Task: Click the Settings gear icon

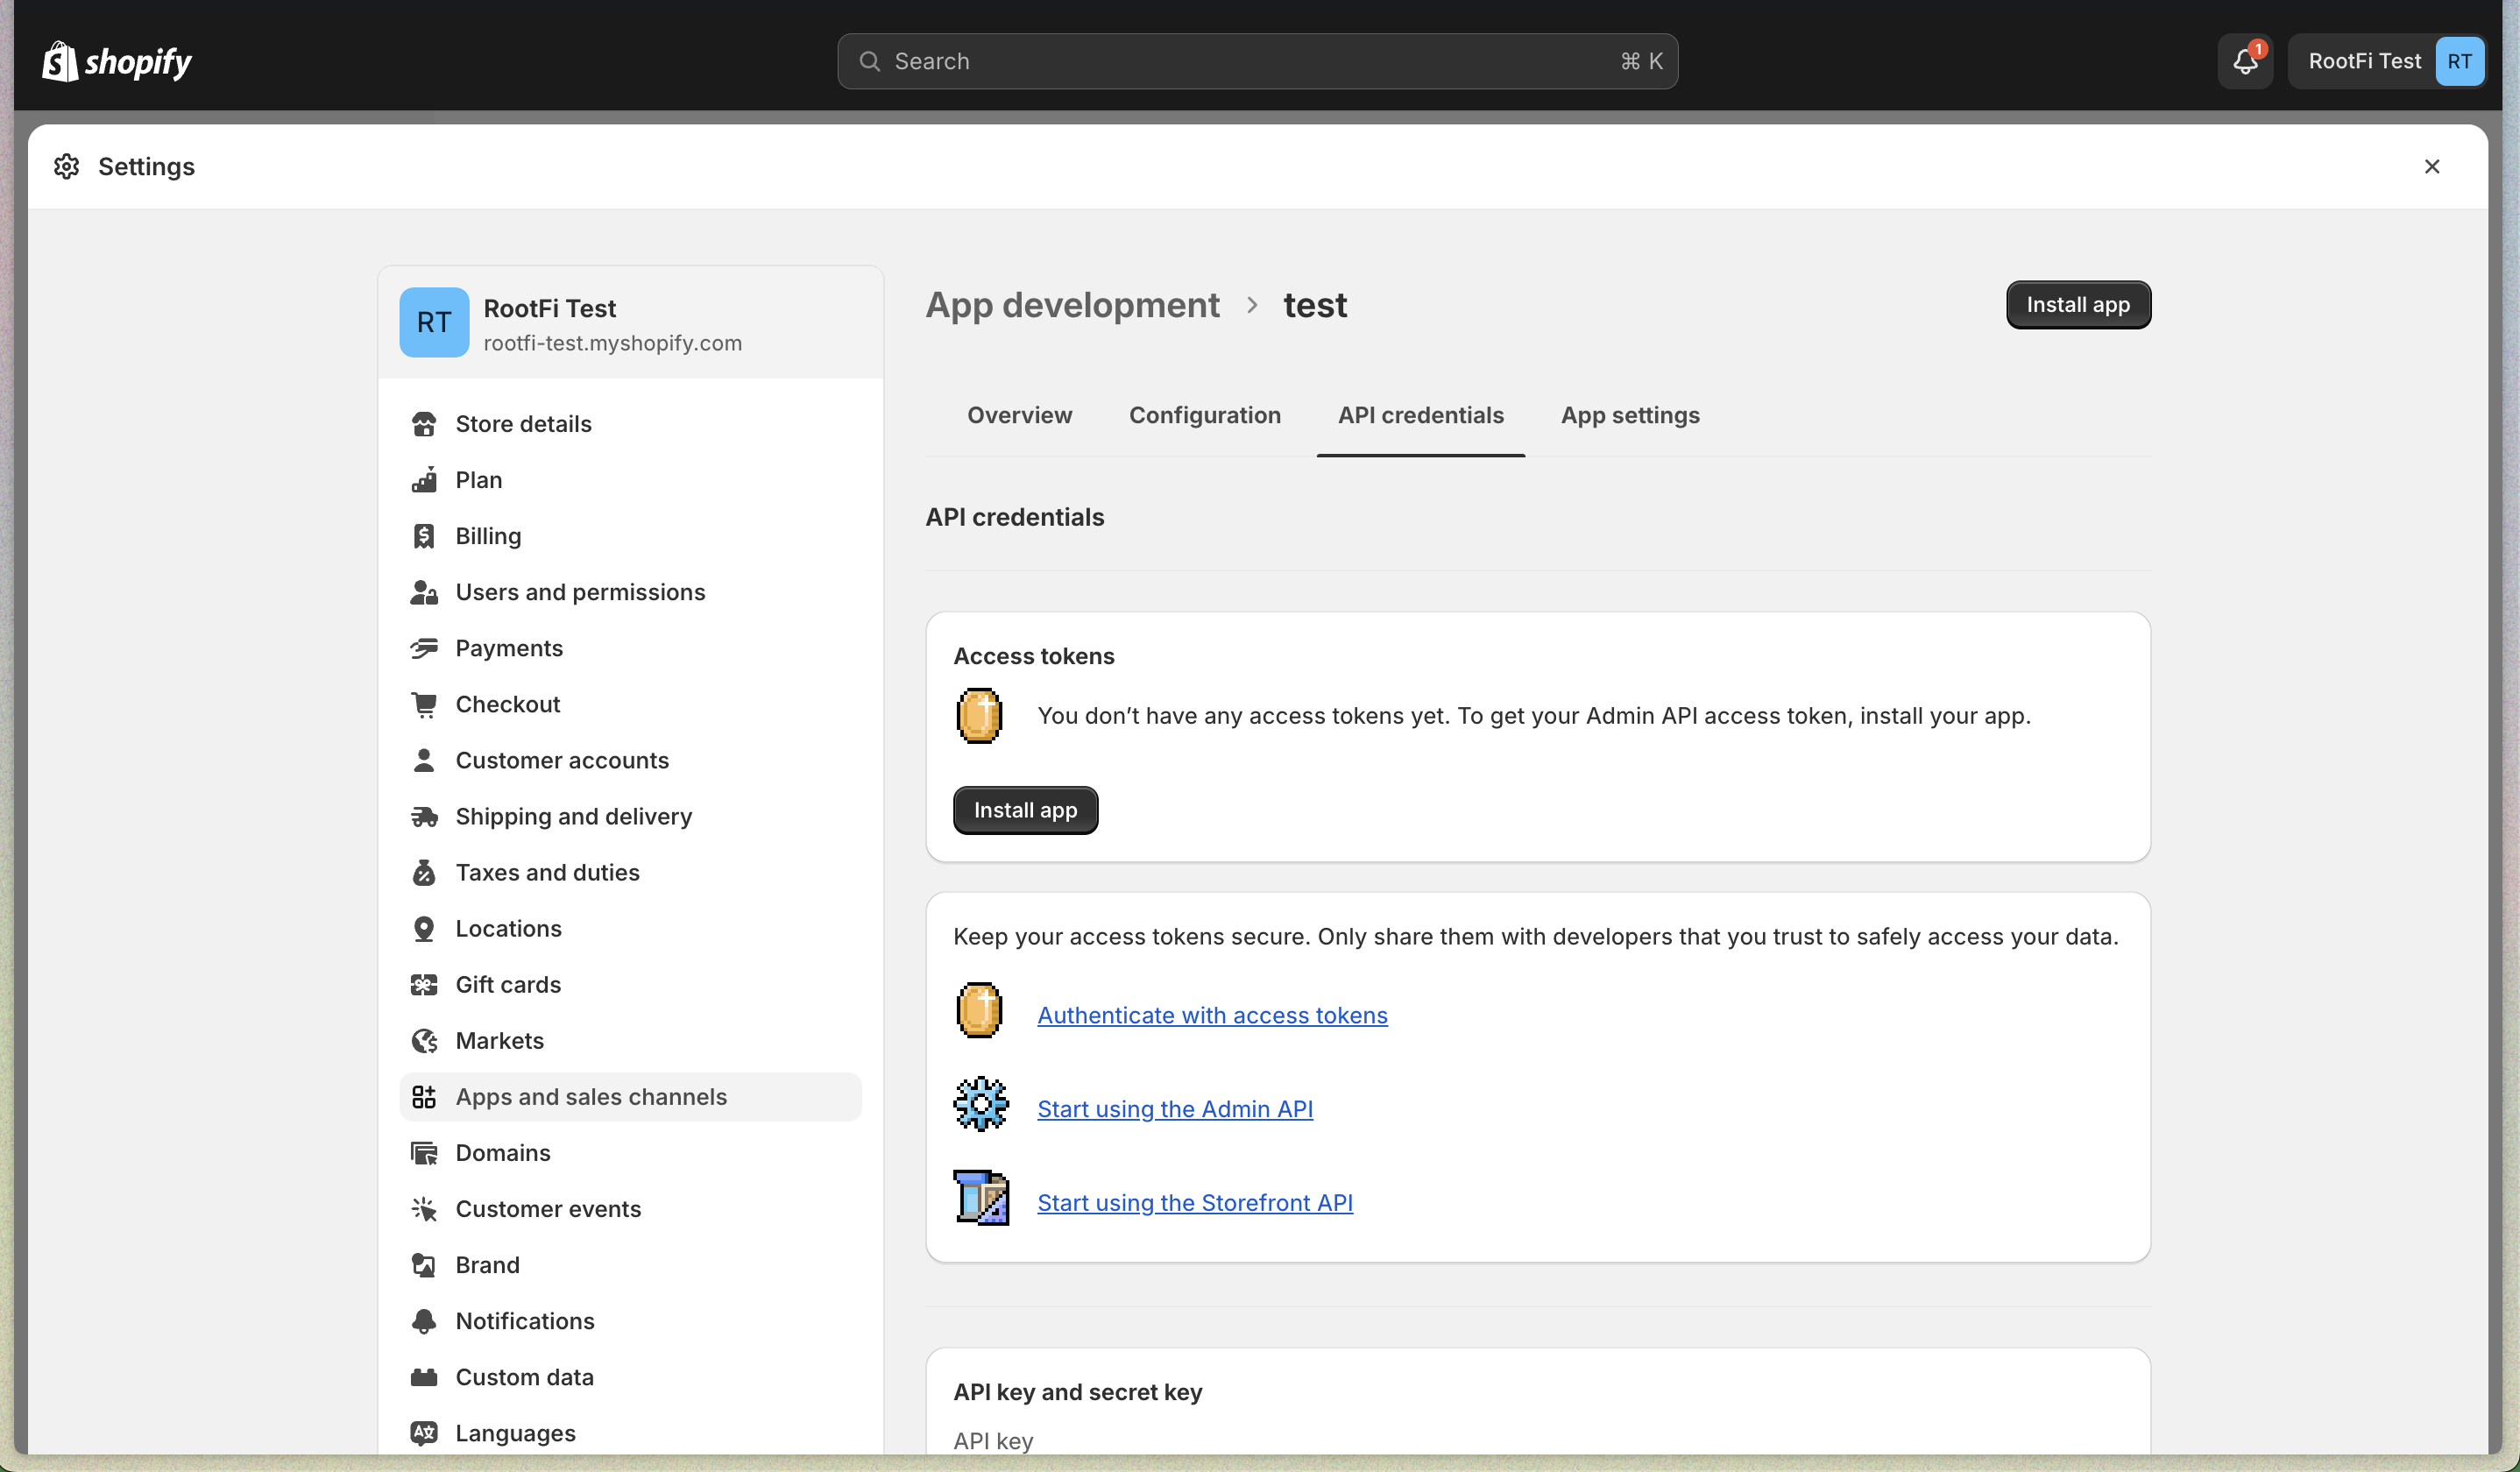Action: [x=67, y=167]
